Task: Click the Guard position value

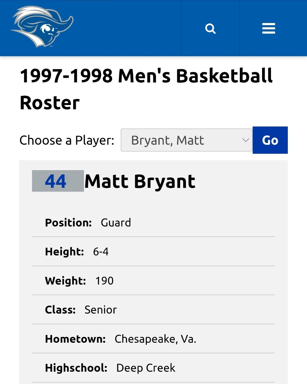Action: (x=116, y=223)
